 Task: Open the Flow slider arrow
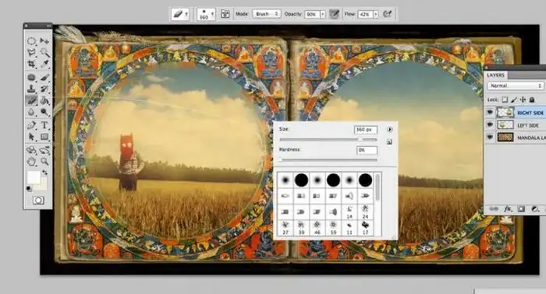click(x=376, y=14)
